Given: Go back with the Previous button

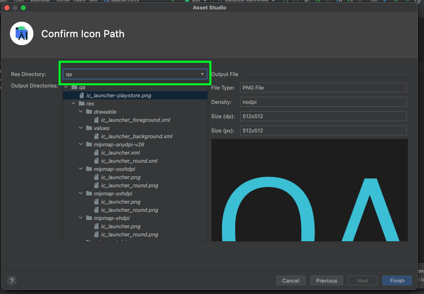Looking at the screenshot, I should 327,281.
